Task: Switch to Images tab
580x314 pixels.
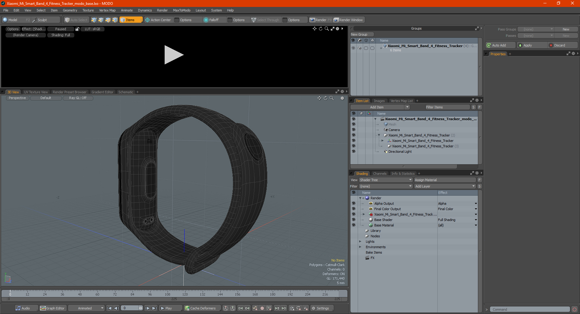Action: coord(379,101)
